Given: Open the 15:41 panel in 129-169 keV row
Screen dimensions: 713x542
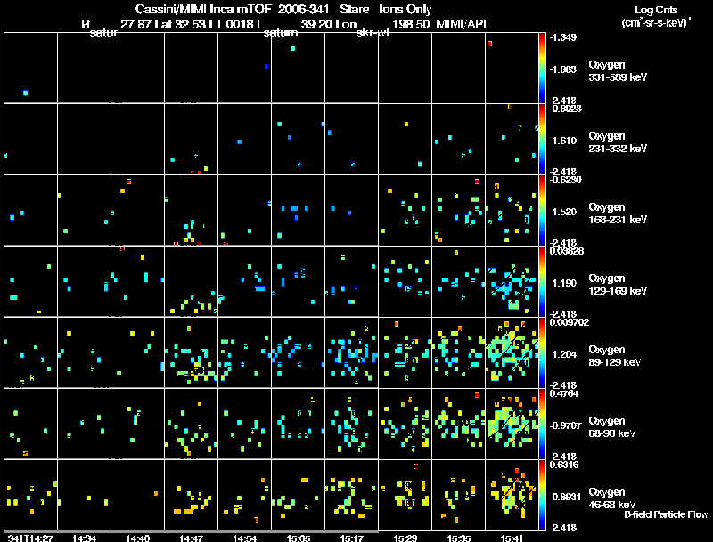Looking at the screenshot, I should [512, 281].
